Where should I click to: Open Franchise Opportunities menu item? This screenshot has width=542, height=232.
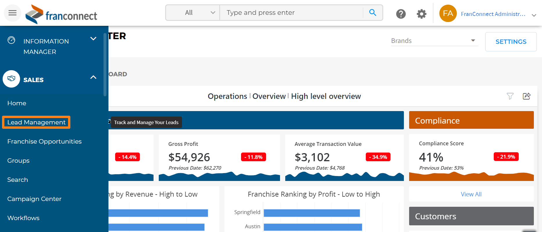point(44,142)
